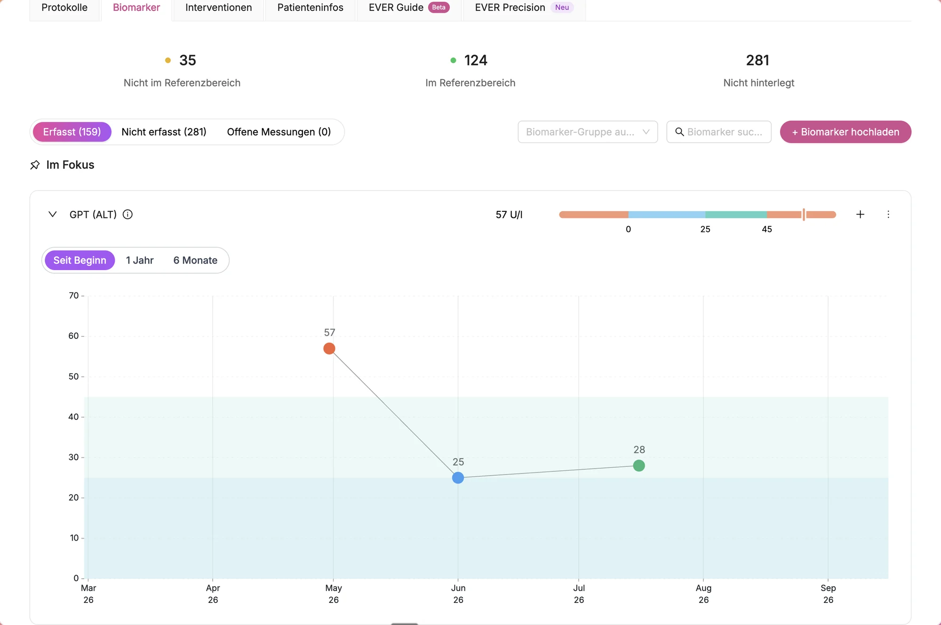Click the 57 U/l value
The image size is (941, 625).
click(509, 215)
